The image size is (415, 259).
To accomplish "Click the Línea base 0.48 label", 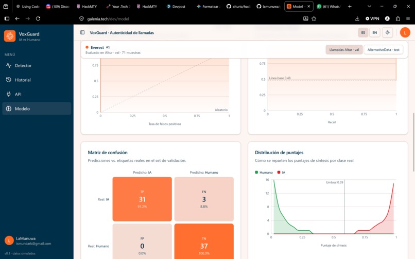I will pyautogui.click(x=280, y=78).
